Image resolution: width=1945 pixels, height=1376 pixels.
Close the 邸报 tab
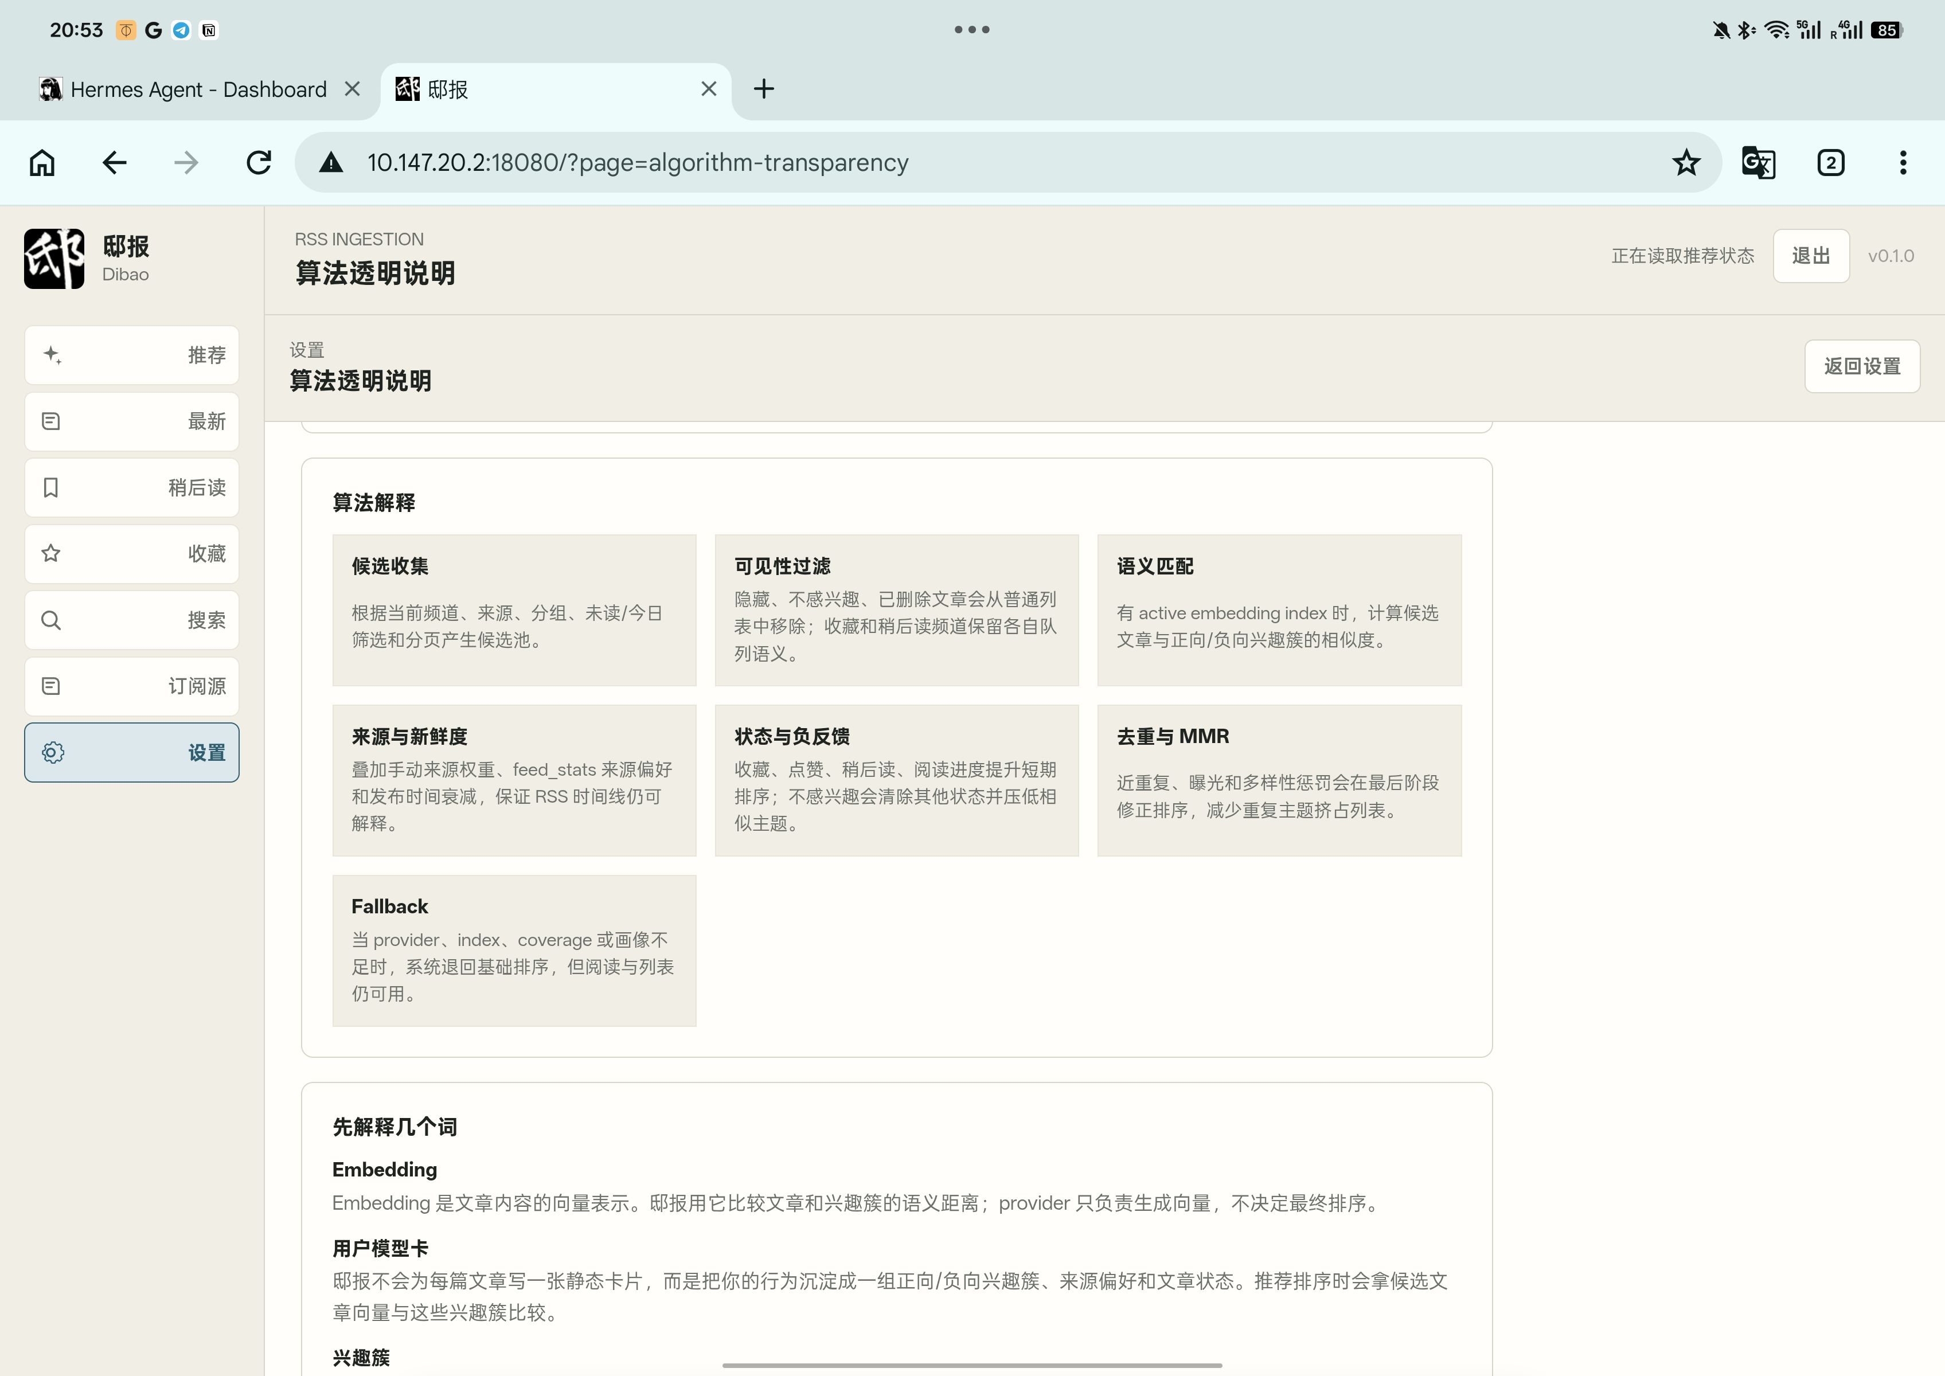(709, 89)
